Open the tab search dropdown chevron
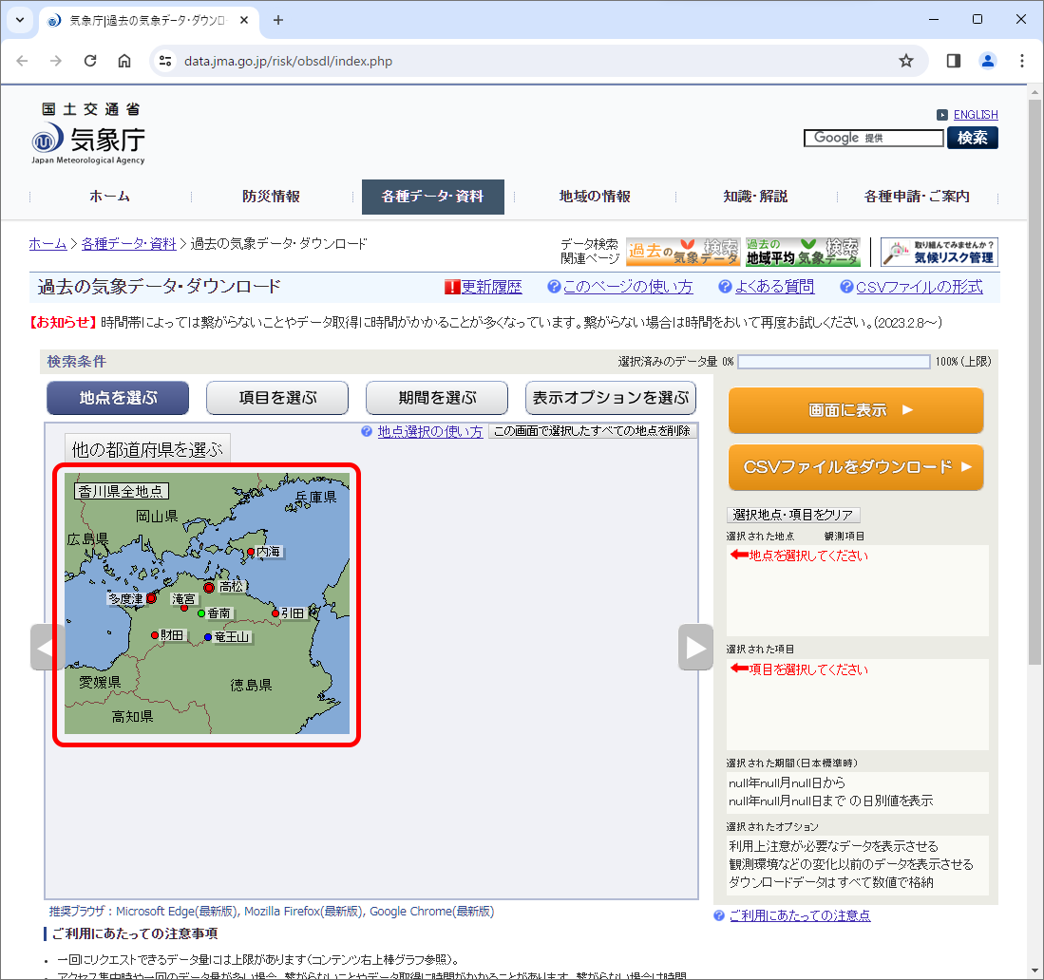 20,20
